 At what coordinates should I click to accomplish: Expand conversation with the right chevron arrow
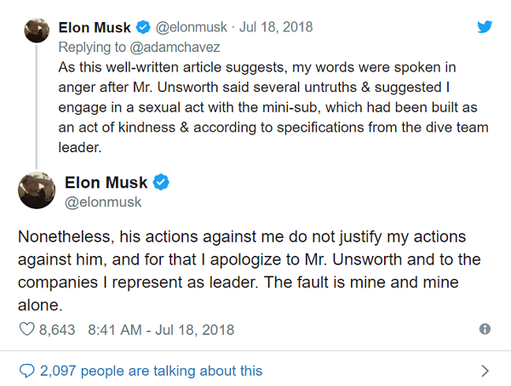(485, 371)
